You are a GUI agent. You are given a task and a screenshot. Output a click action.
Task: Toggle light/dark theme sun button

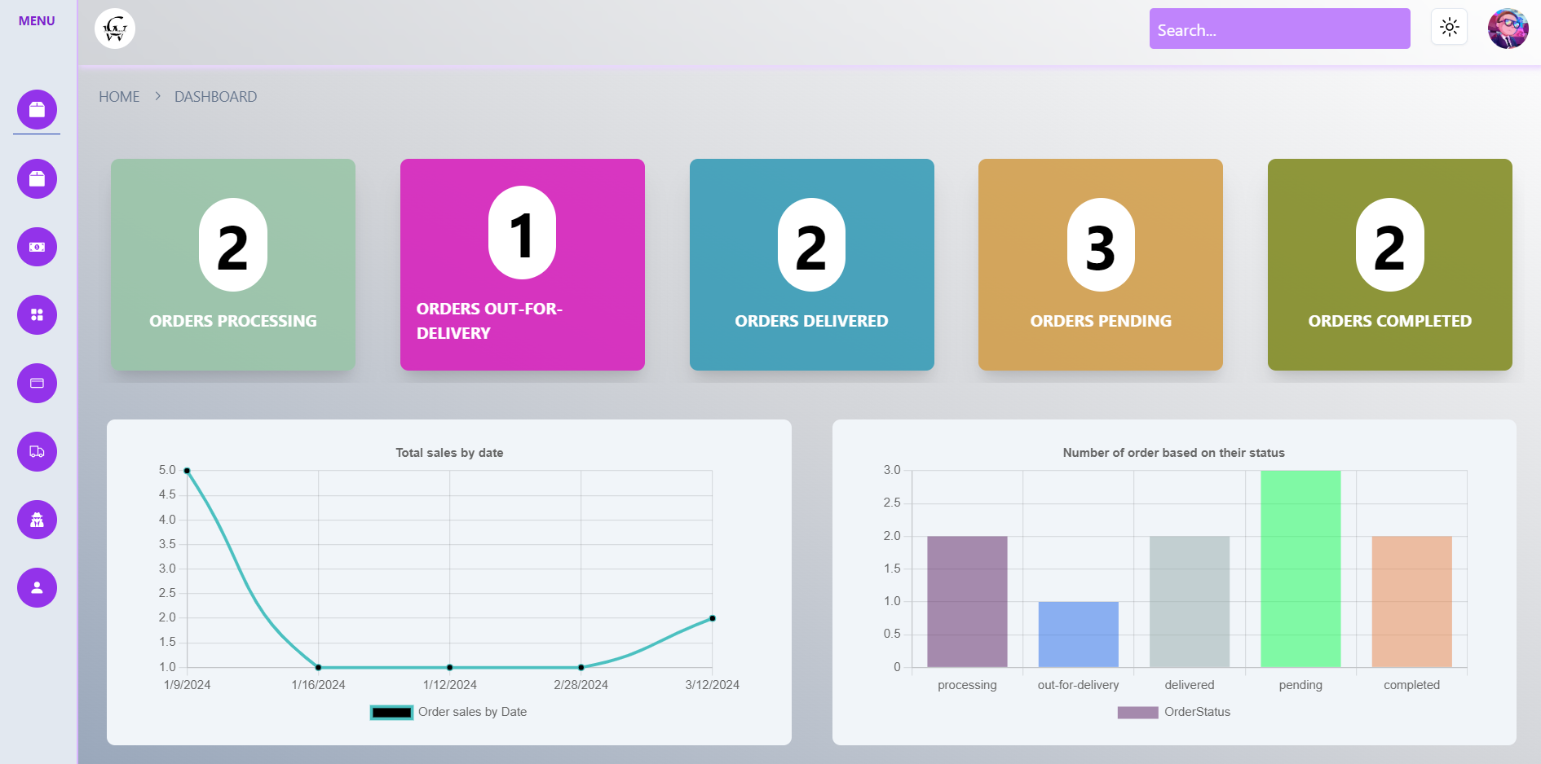point(1450,27)
